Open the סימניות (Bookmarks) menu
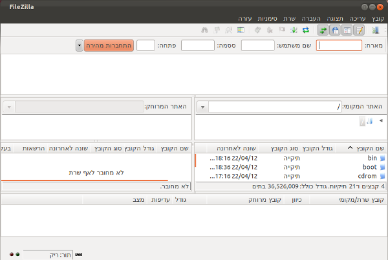Screen dimensions: 388x260 [267, 19]
